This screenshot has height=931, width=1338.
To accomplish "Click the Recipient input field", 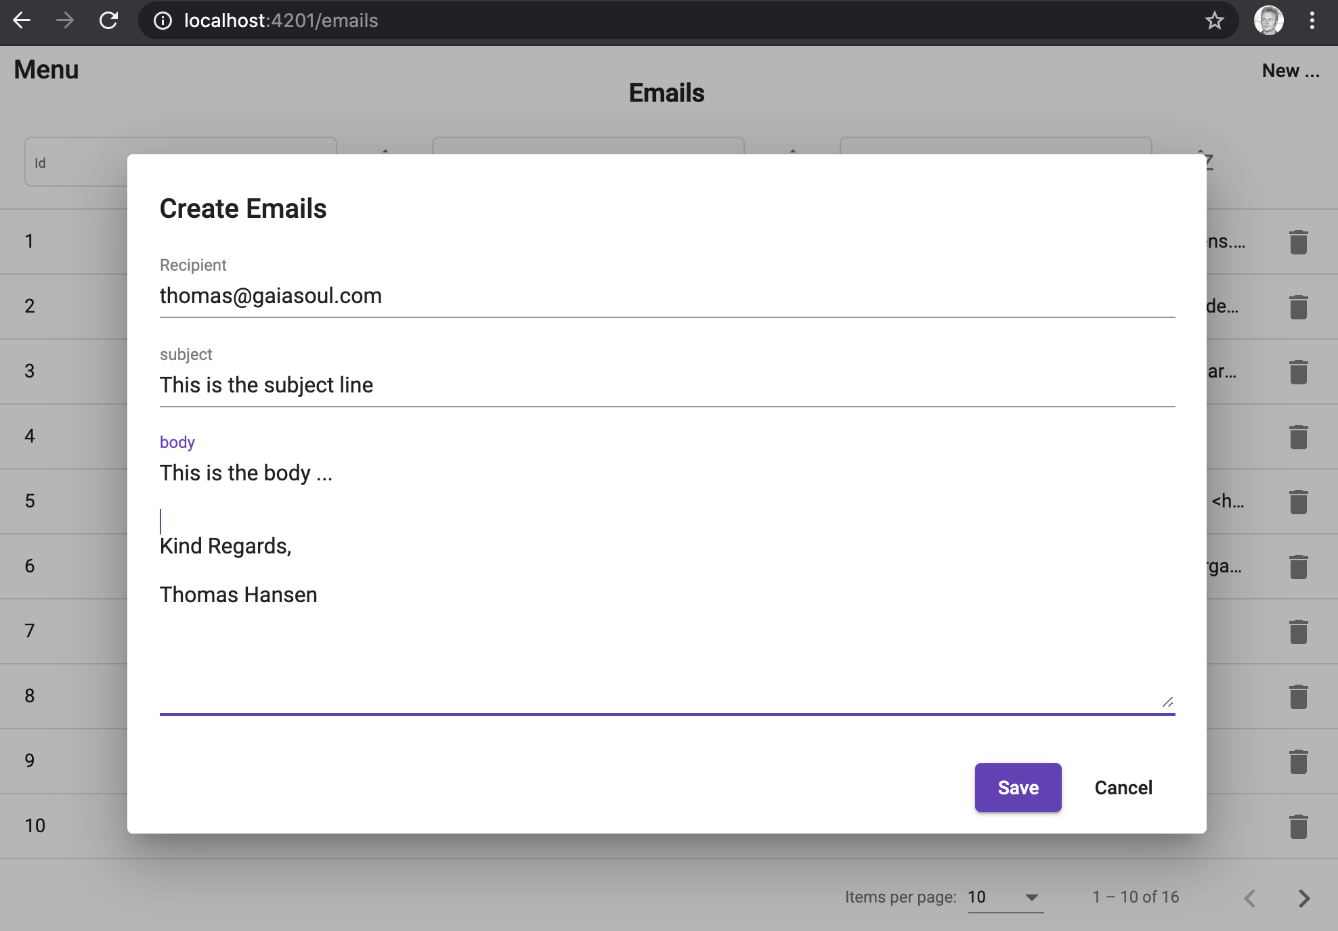I will coord(666,296).
